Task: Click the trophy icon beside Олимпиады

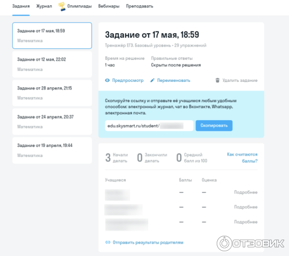Action: (x=62, y=6)
